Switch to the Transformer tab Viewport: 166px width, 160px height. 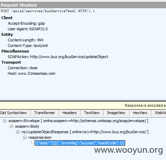point(45,113)
